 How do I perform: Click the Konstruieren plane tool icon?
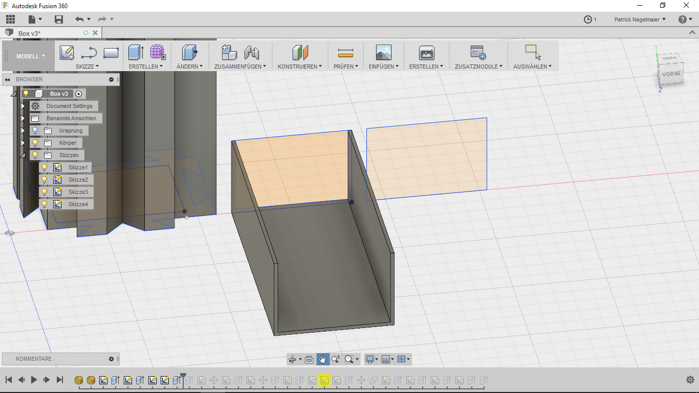coord(299,52)
